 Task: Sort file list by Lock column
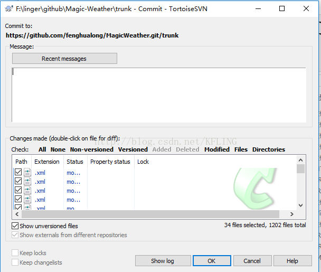(x=143, y=162)
